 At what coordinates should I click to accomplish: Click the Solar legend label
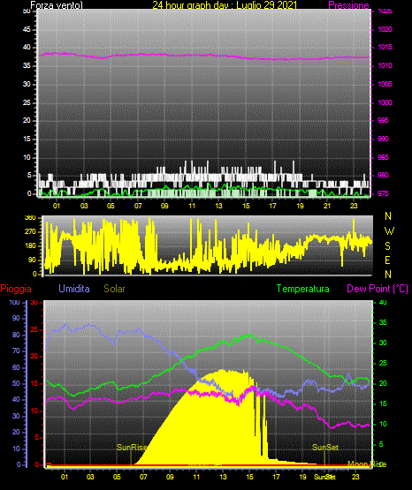(x=115, y=289)
